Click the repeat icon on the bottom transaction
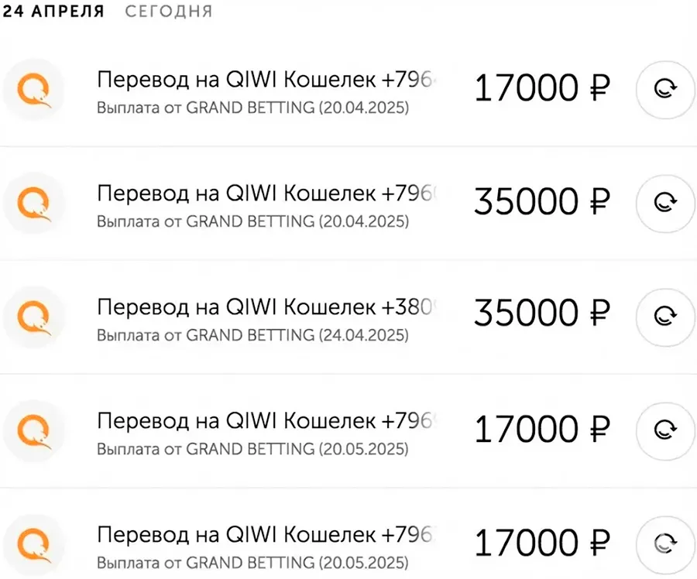 [x=664, y=543]
